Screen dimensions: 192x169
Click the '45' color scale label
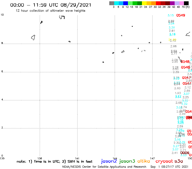(178, 7)
